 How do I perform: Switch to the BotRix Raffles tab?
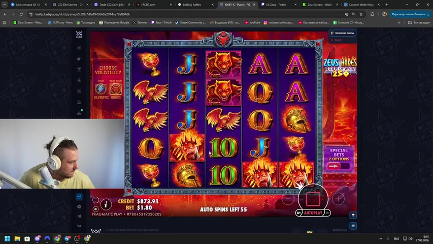click(195, 5)
